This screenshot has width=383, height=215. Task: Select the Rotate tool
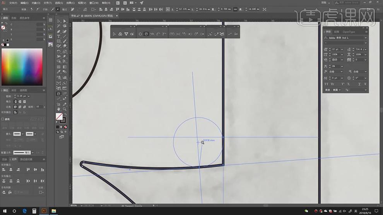tap(59, 51)
